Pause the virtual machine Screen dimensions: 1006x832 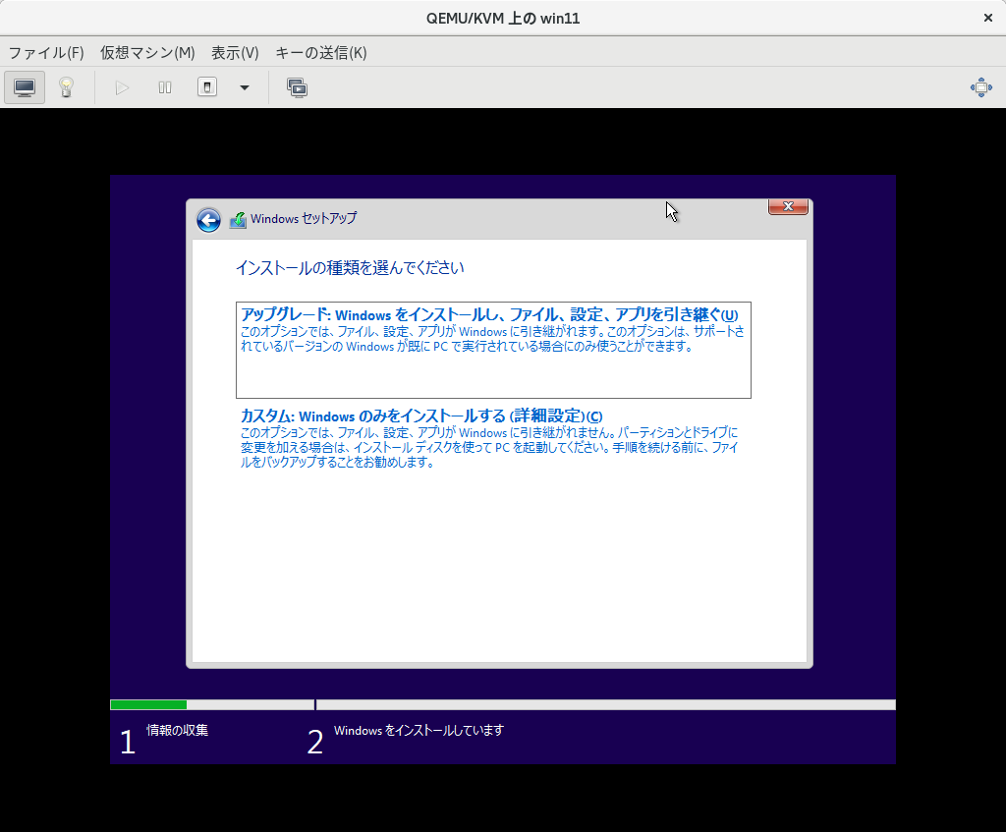165,87
